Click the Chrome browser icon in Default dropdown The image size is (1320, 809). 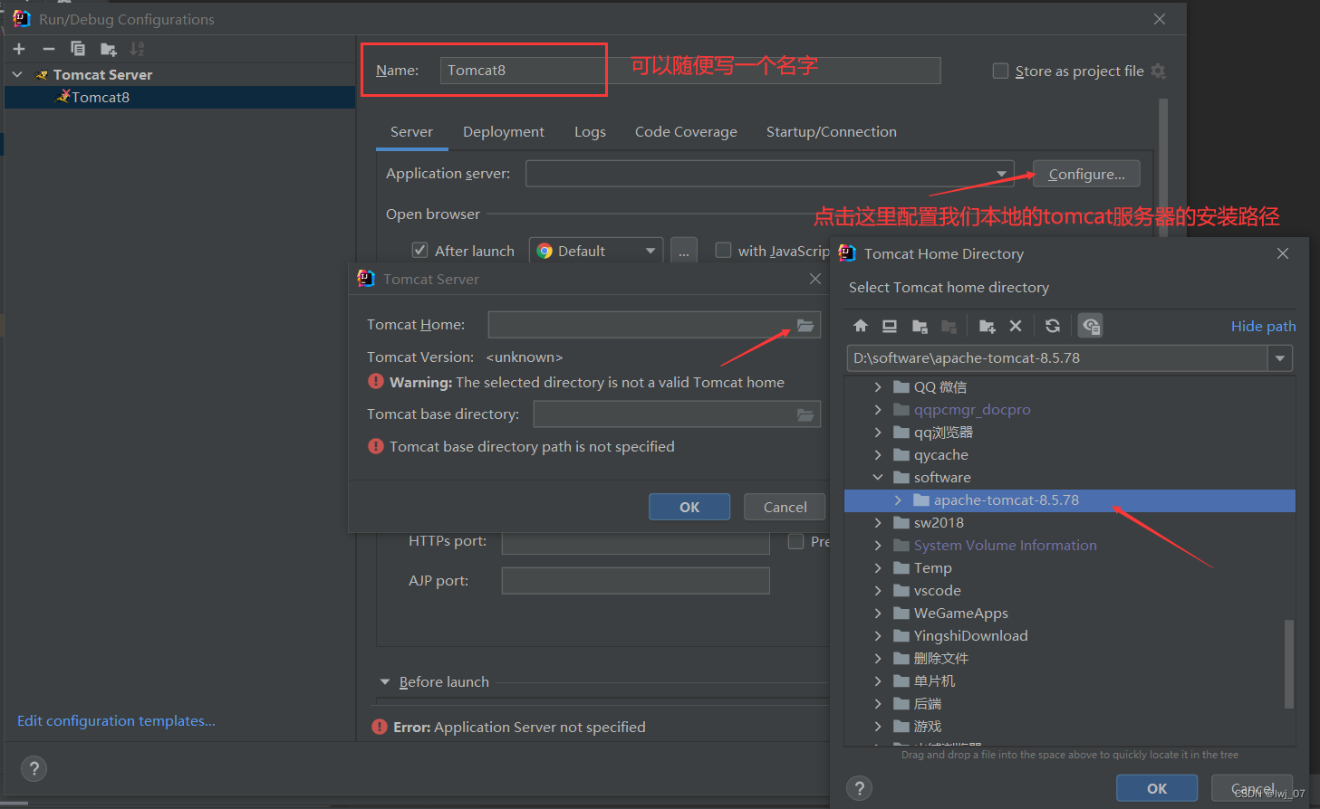pos(544,251)
